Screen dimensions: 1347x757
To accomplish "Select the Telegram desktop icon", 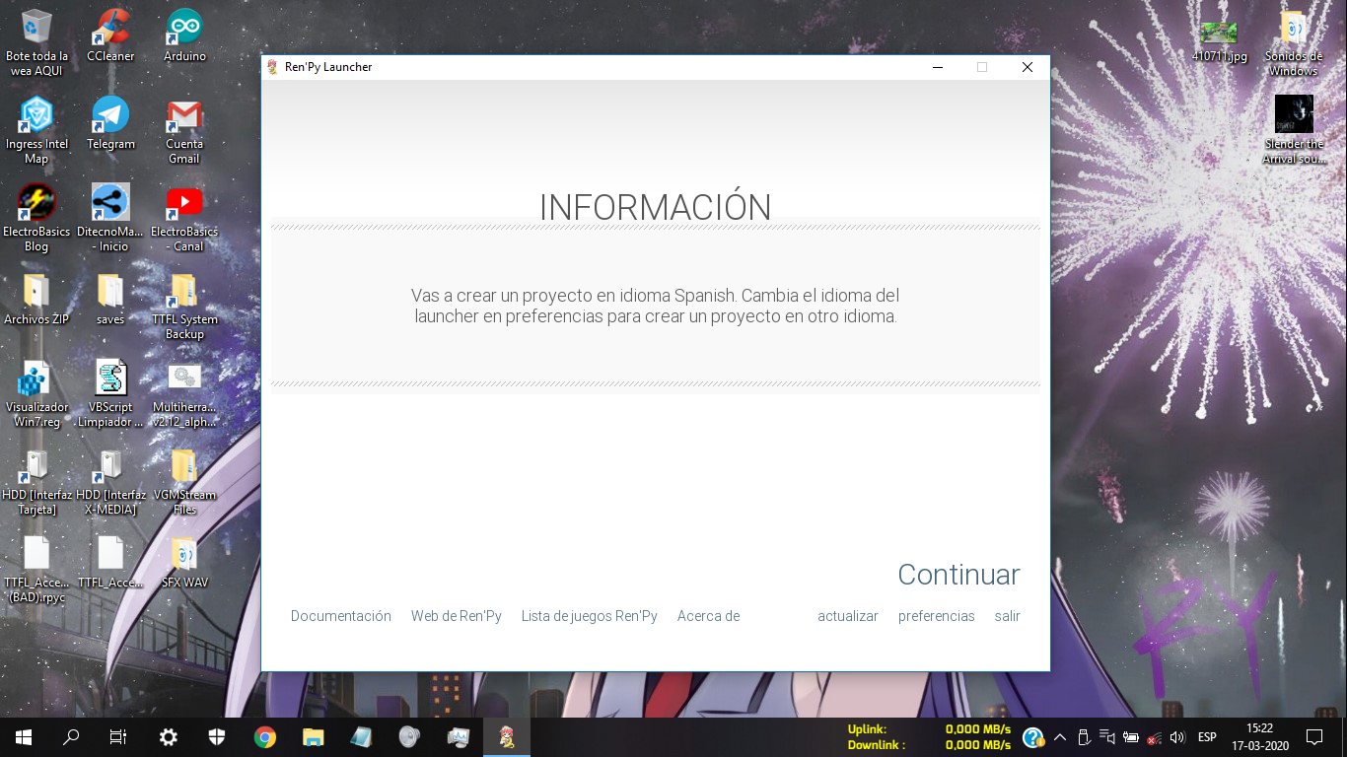I will point(110,116).
